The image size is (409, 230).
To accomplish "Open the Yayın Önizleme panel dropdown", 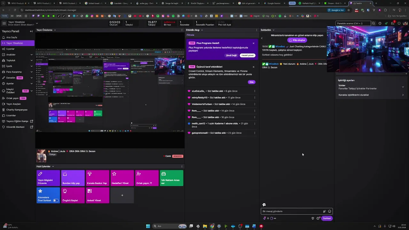I will pos(55,30).
